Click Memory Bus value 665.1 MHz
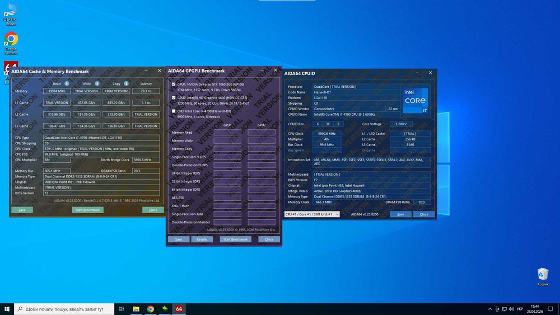This screenshot has width=560, height=315. pyautogui.click(x=57, y=171)
